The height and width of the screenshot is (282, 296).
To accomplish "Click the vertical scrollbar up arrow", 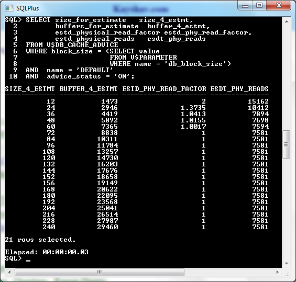I will (x=287, y=21).
